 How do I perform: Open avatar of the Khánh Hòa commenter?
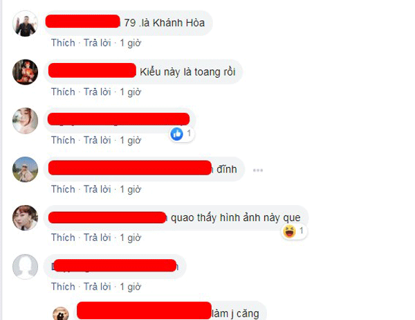pos(25,24)
